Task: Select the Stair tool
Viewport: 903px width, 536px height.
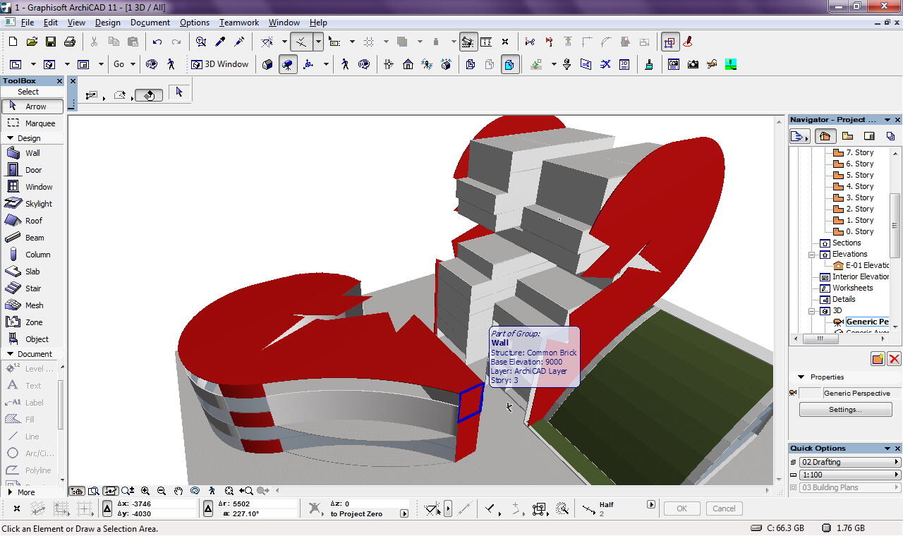Action: 32,288
